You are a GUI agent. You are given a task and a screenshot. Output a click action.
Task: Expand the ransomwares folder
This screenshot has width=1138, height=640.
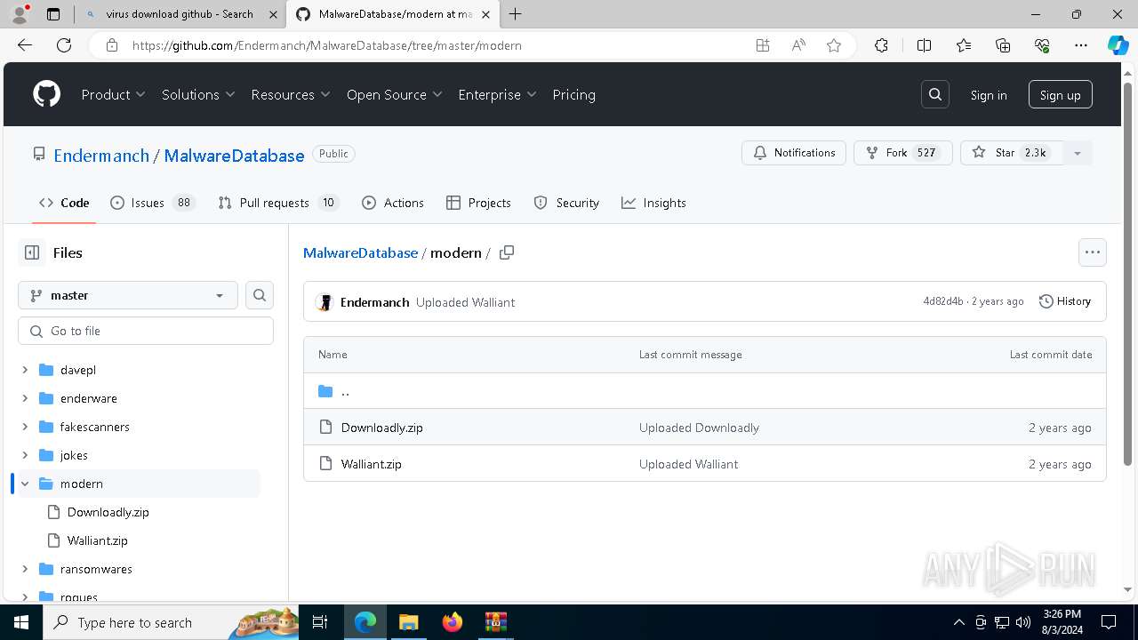coord(25,569)
